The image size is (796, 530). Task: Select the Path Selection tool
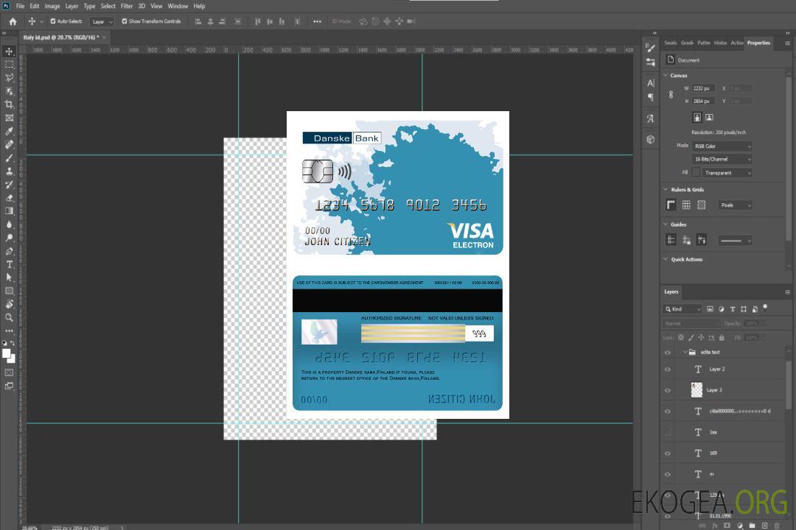[x=9, y=278]
